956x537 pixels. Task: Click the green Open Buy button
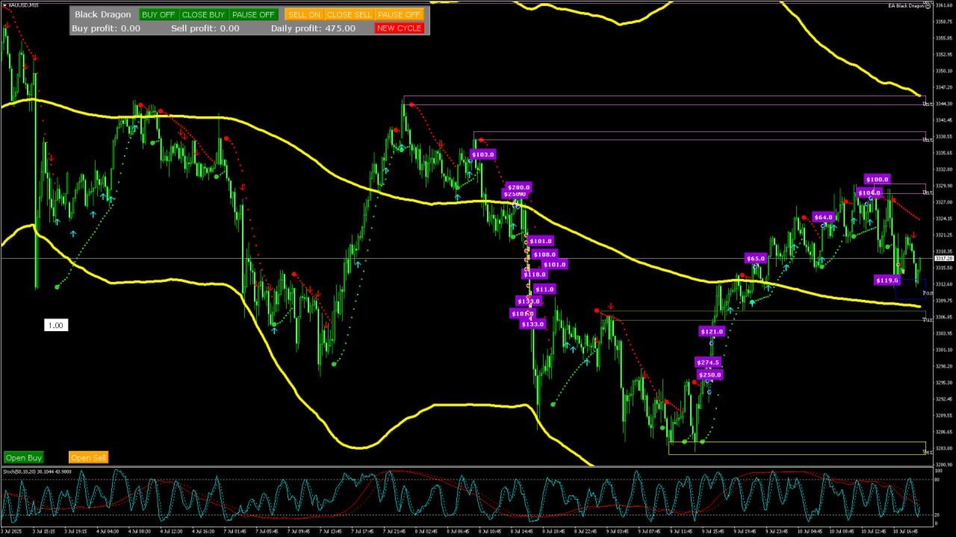(24, 457)
